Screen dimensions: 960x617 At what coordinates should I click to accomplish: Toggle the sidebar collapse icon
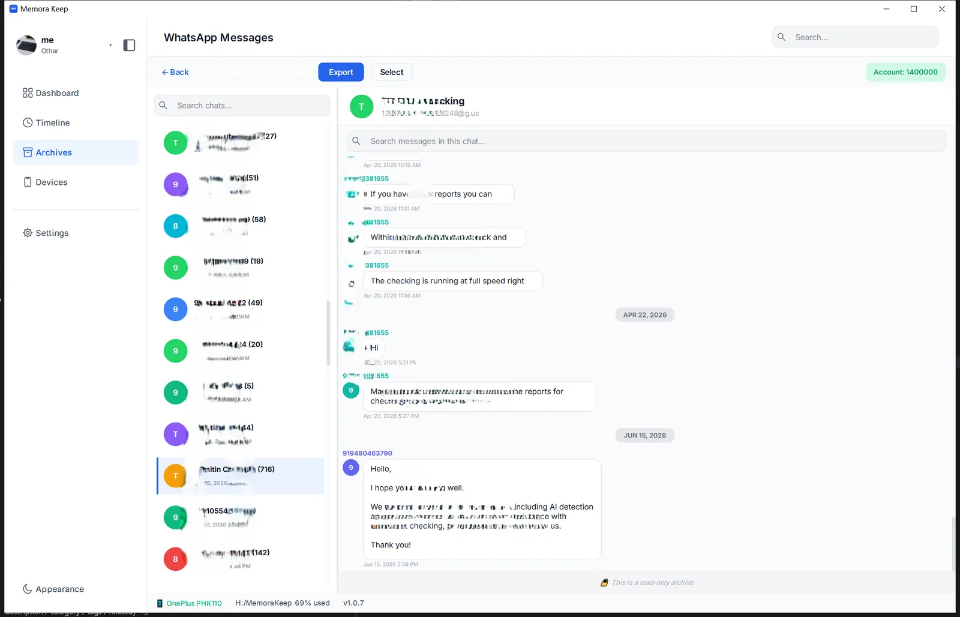coord(129,45)
